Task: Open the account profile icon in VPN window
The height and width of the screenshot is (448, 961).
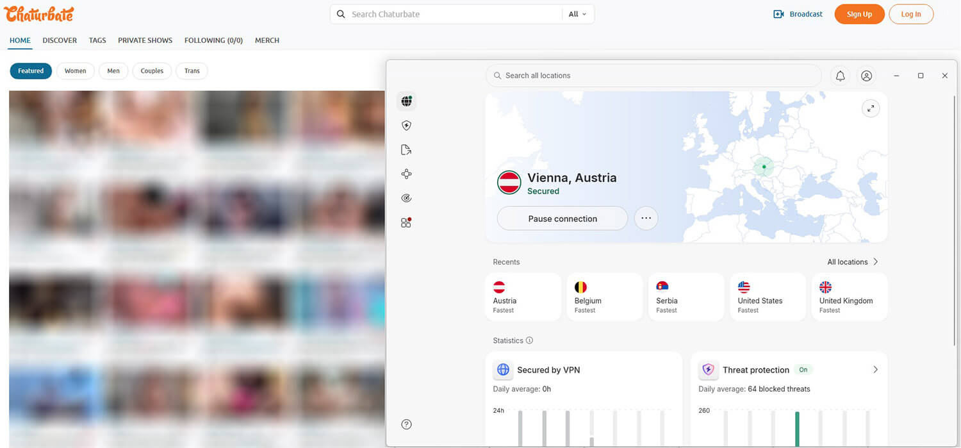Action: point(866,76)
